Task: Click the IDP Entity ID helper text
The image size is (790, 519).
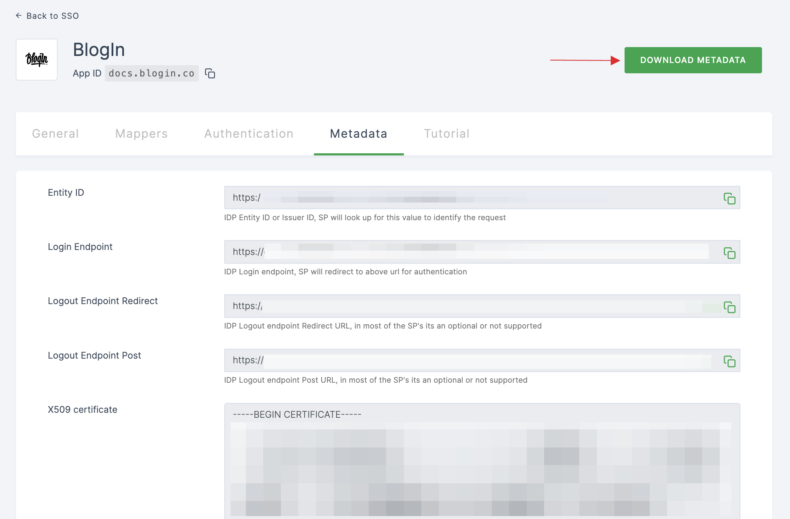Action: point(365,217)
